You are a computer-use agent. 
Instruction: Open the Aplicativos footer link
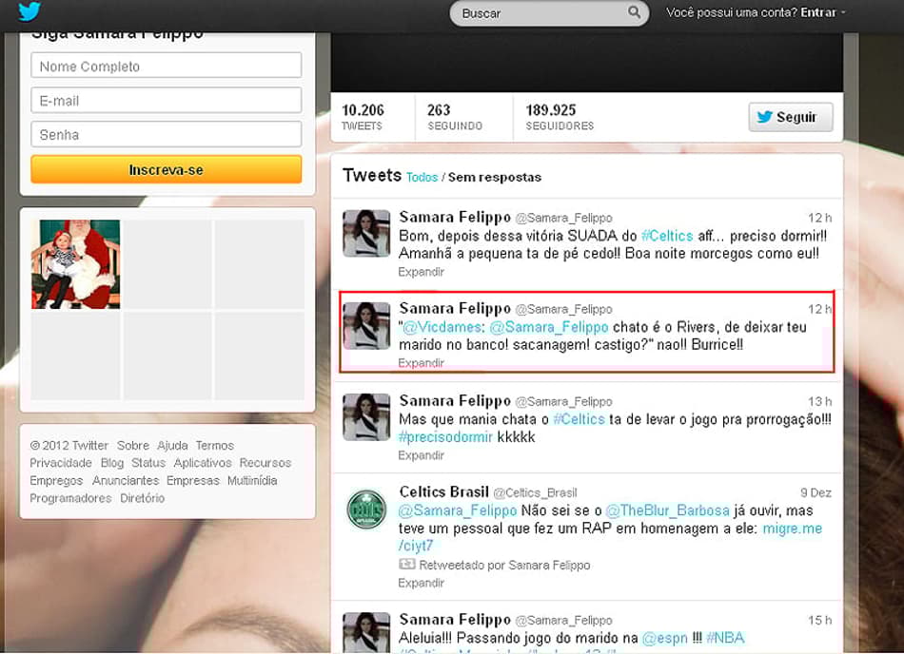click(x=203, y=463)
